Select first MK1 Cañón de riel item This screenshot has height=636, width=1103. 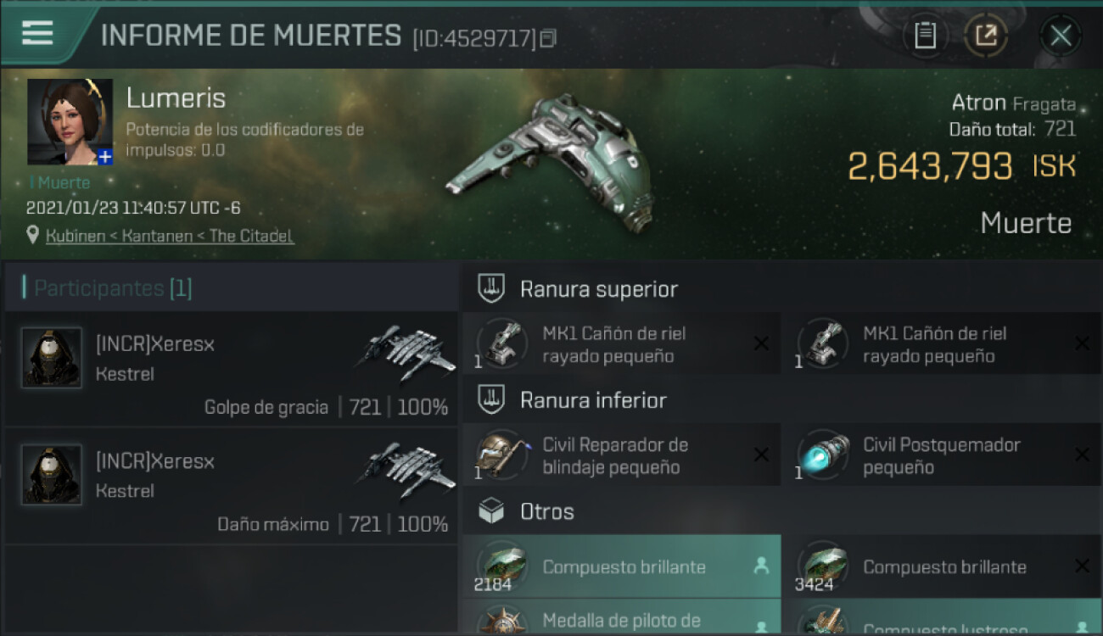(x=622, y=344)
